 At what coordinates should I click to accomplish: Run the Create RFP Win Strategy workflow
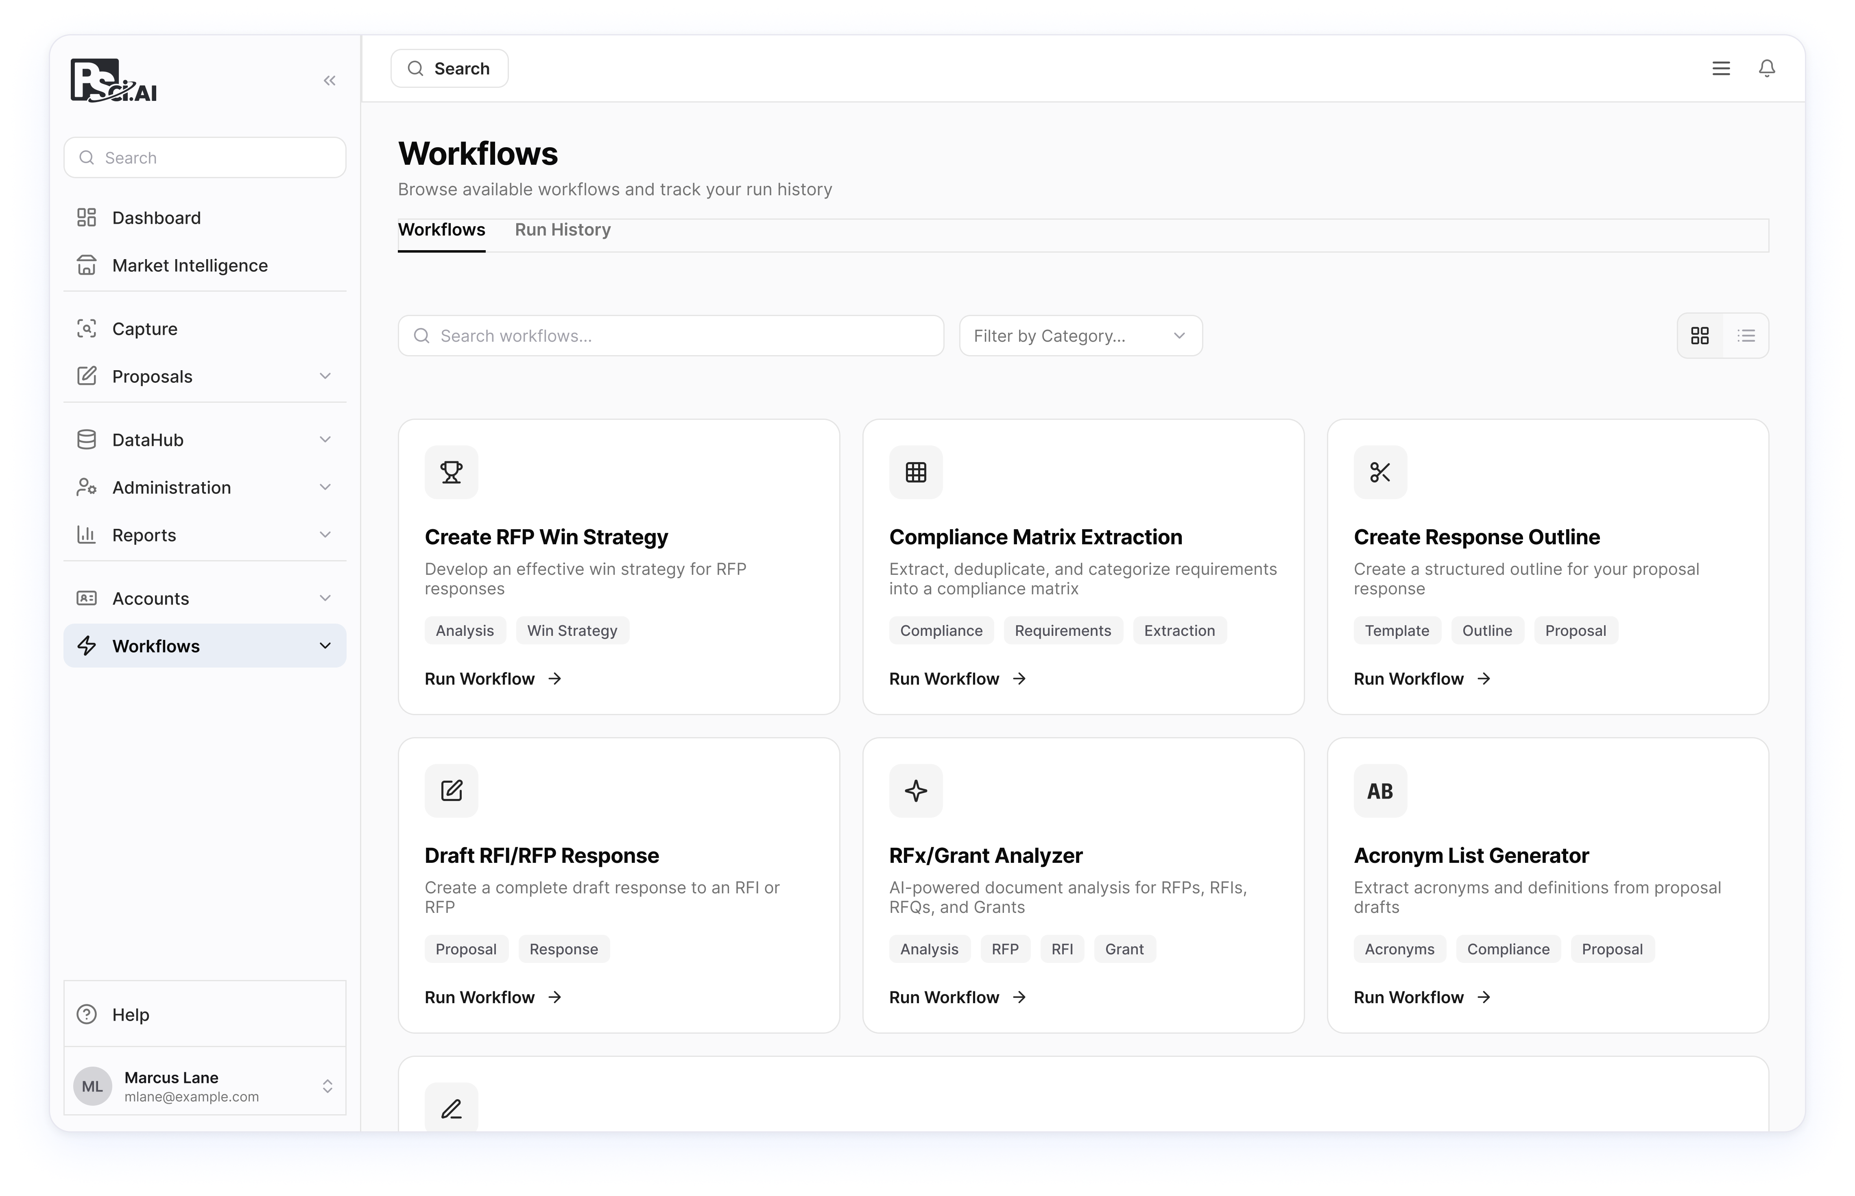[493, 679]
